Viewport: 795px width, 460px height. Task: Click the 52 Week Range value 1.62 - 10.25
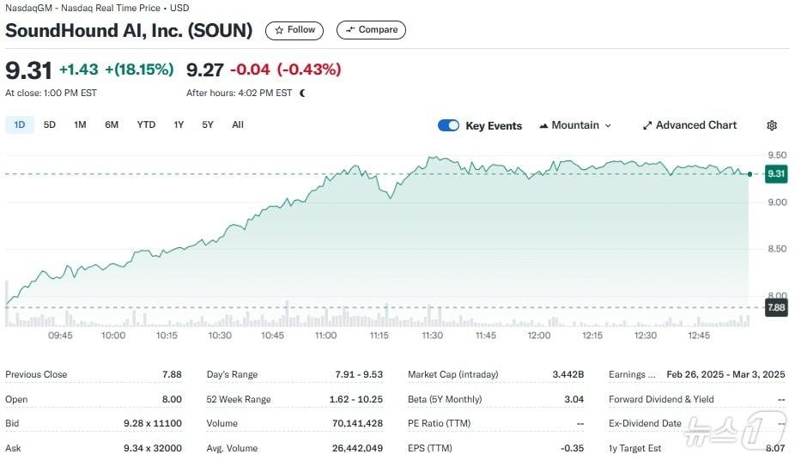[x=356, y=399]
